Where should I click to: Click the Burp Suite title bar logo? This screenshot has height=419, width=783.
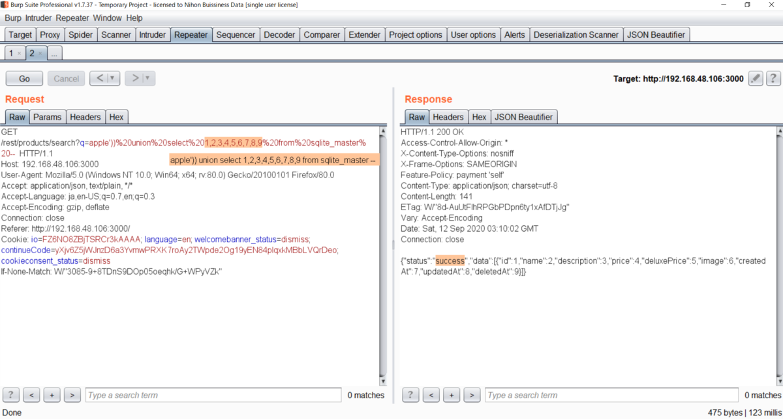coord(5,5)
